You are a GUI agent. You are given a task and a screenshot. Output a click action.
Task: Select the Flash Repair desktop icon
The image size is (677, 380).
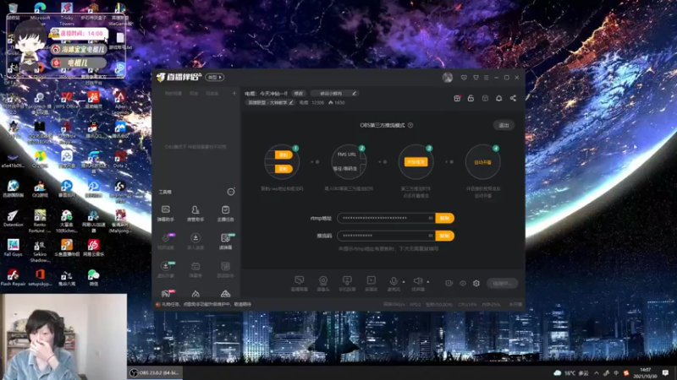click(x=13, y=278)
